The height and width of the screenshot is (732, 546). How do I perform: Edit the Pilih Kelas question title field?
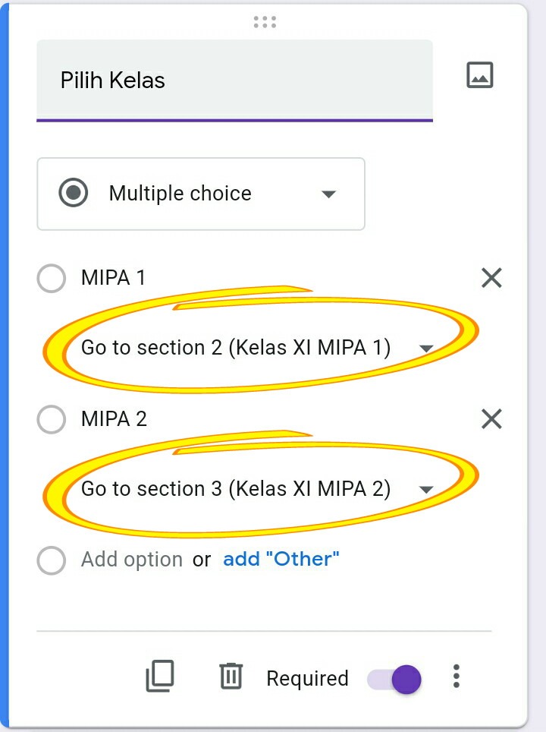pyautogui.click(x=234, y=80)
